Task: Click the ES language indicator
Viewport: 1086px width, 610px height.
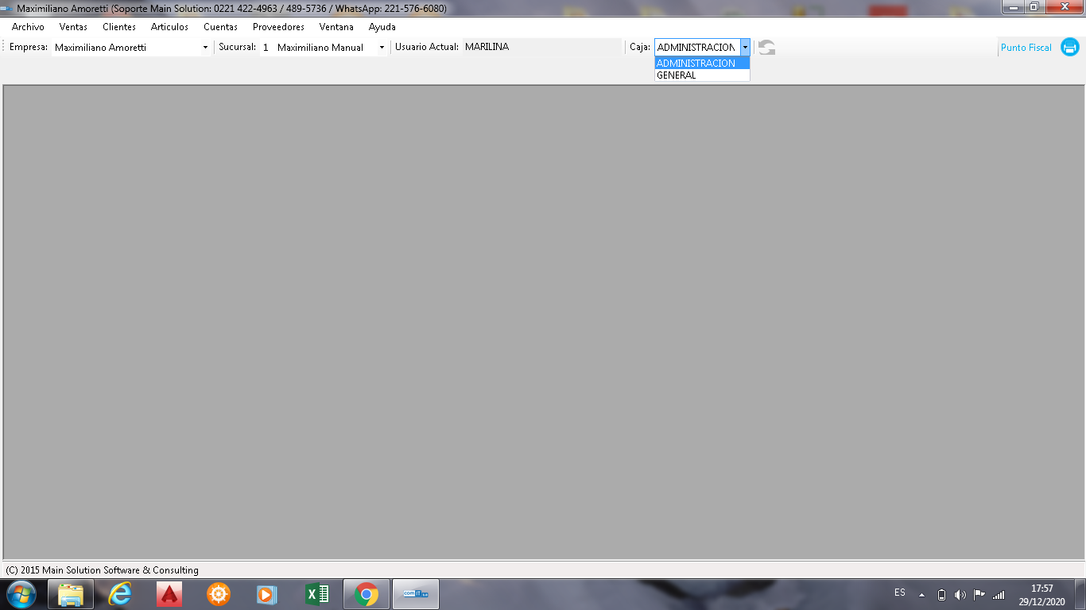Action: tap(900, 593)
